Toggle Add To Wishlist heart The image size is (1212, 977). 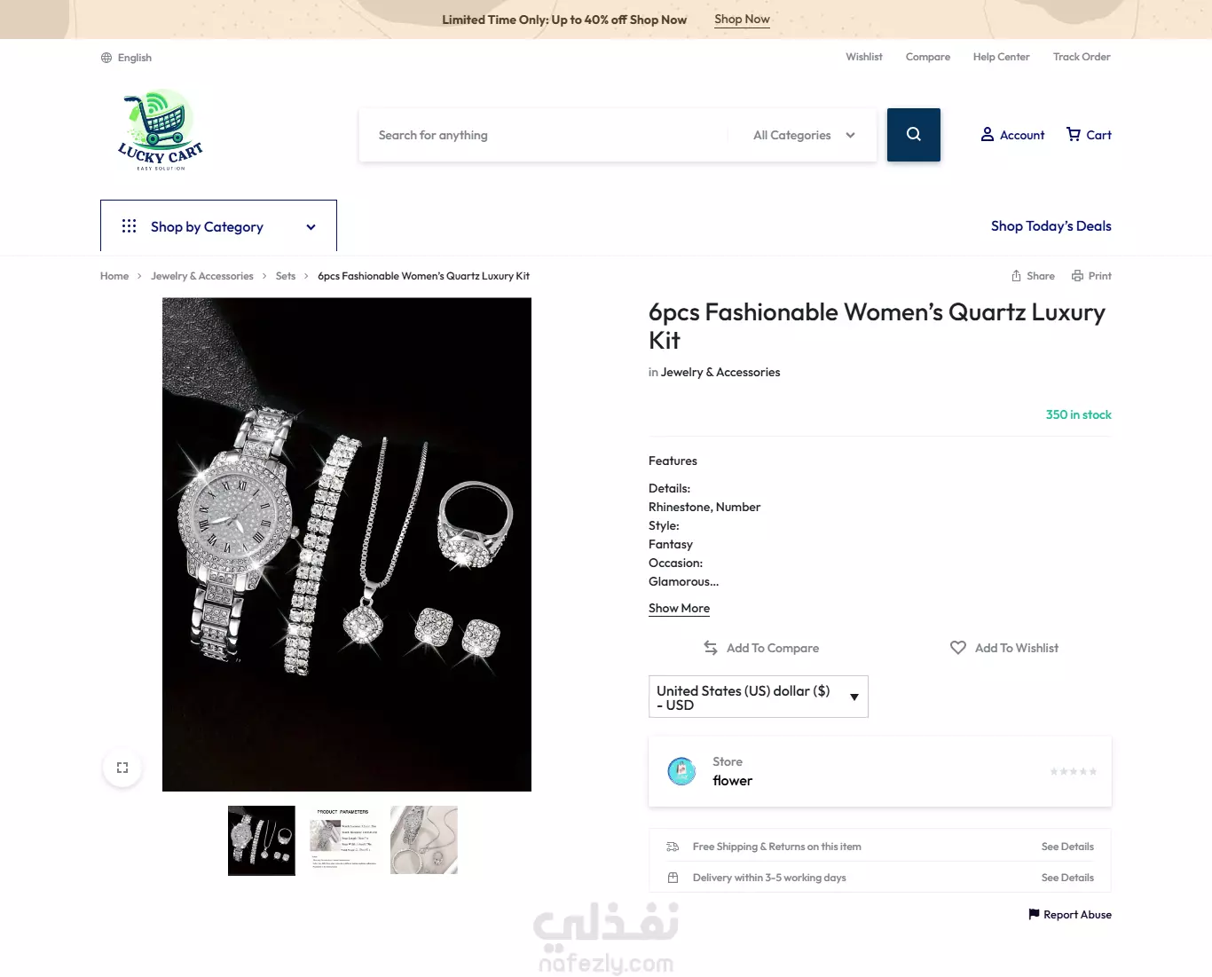click(x=1003, y=648)
